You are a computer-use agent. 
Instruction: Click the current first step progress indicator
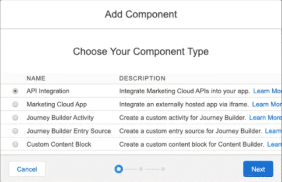[118, 169]
